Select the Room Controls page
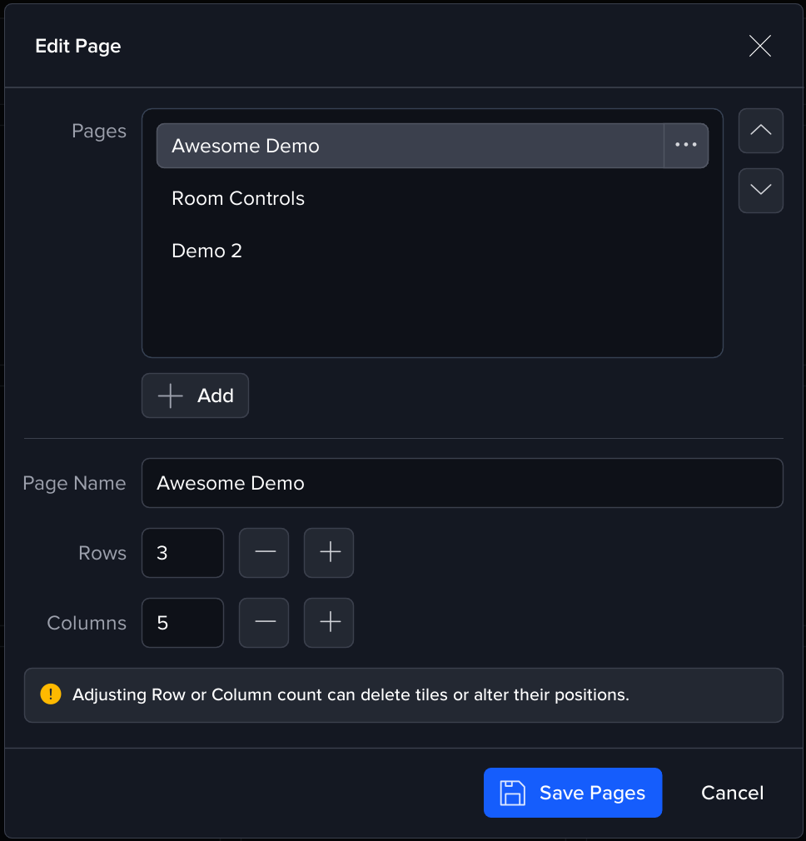The width and height of the screenshot is (806, 841). click(x=238, y=198)
